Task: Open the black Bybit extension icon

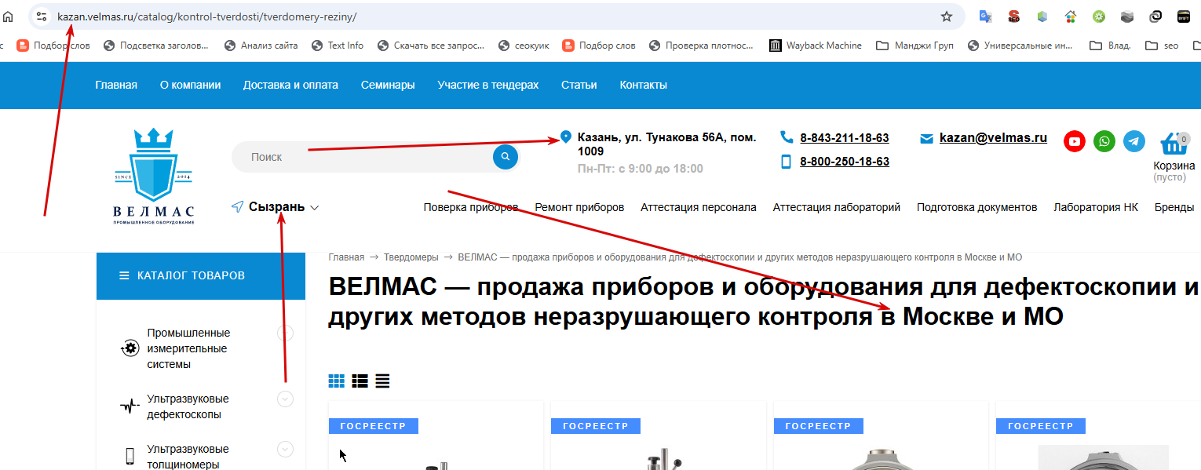Action: [1184, 16]
